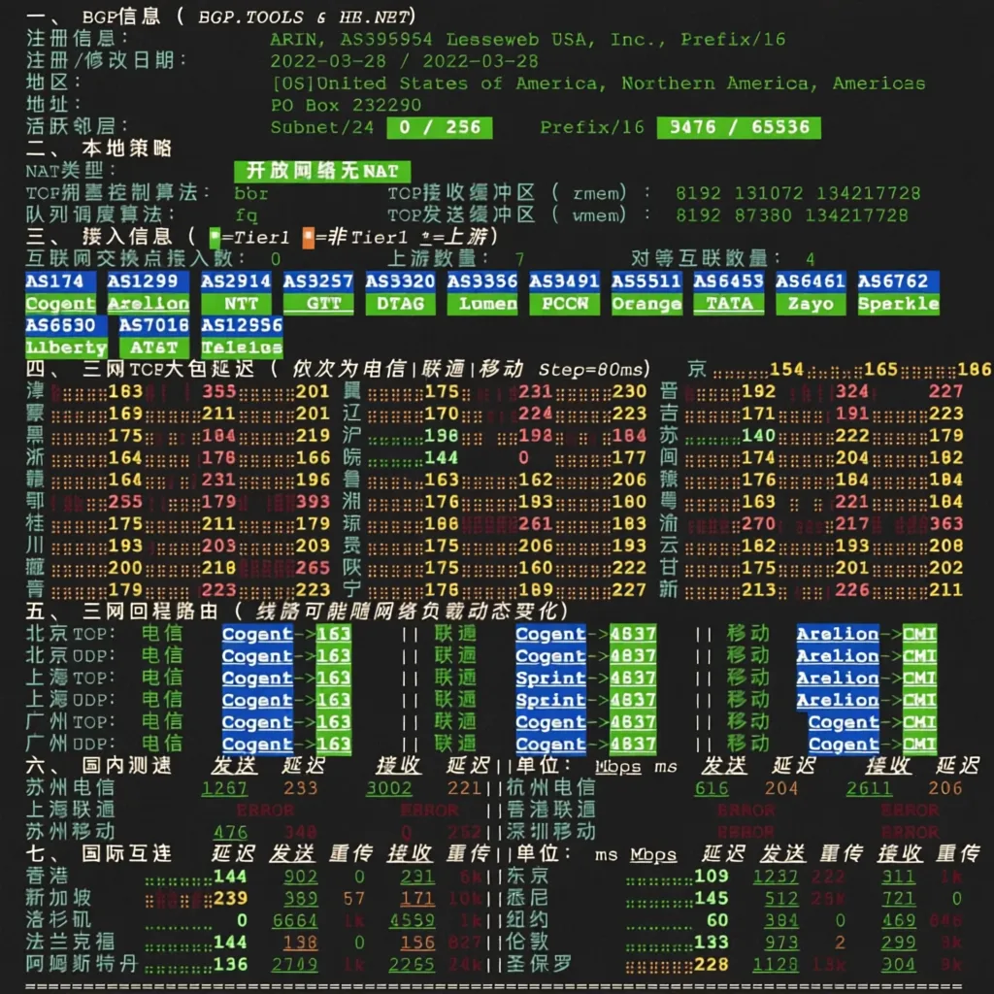Click the 香港 send speed 902
Viewport: 994px width, 994px height.
pyautogui.click(x=301, y=877)
